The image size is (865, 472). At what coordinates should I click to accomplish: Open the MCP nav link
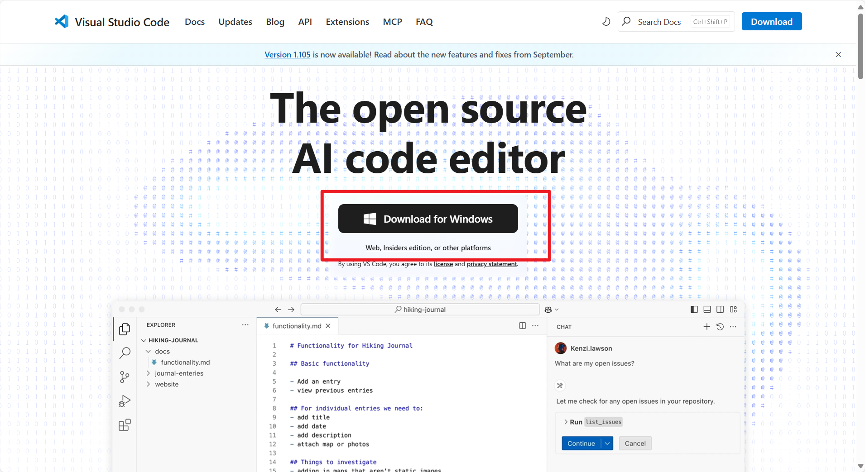(392, 22)
